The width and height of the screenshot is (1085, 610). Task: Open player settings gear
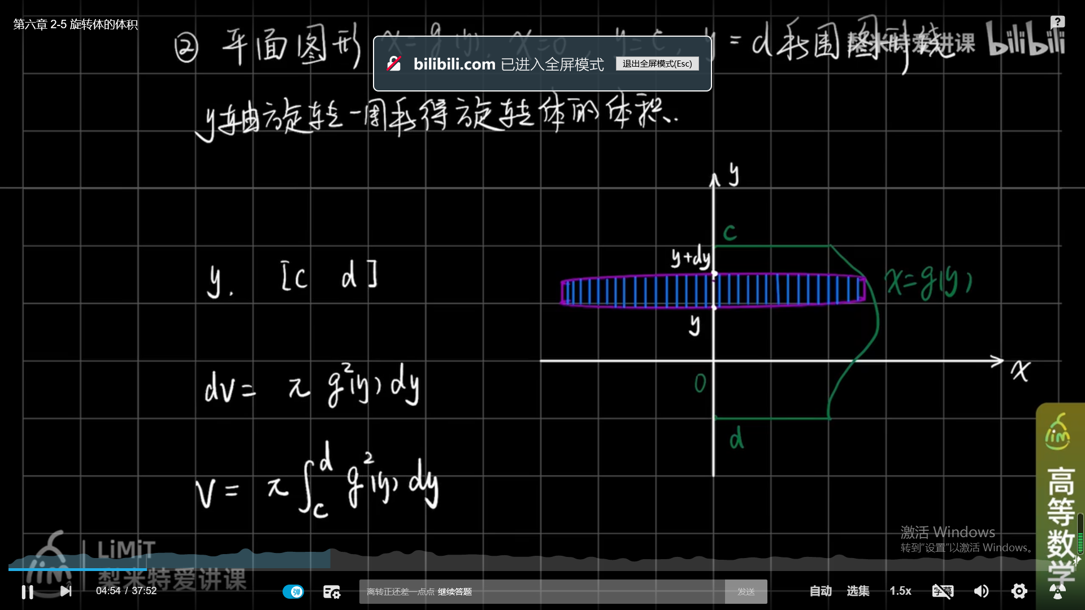click(1019, 591)
